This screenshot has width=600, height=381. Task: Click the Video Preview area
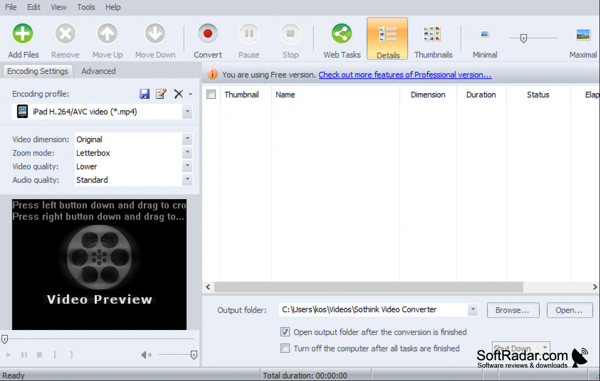(99, 265)
